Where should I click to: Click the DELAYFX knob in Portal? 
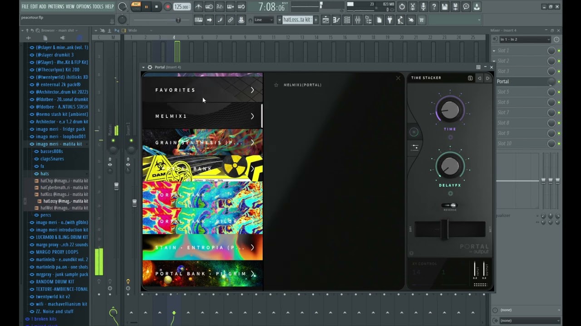pyautogui.click(x=450, y=166)
